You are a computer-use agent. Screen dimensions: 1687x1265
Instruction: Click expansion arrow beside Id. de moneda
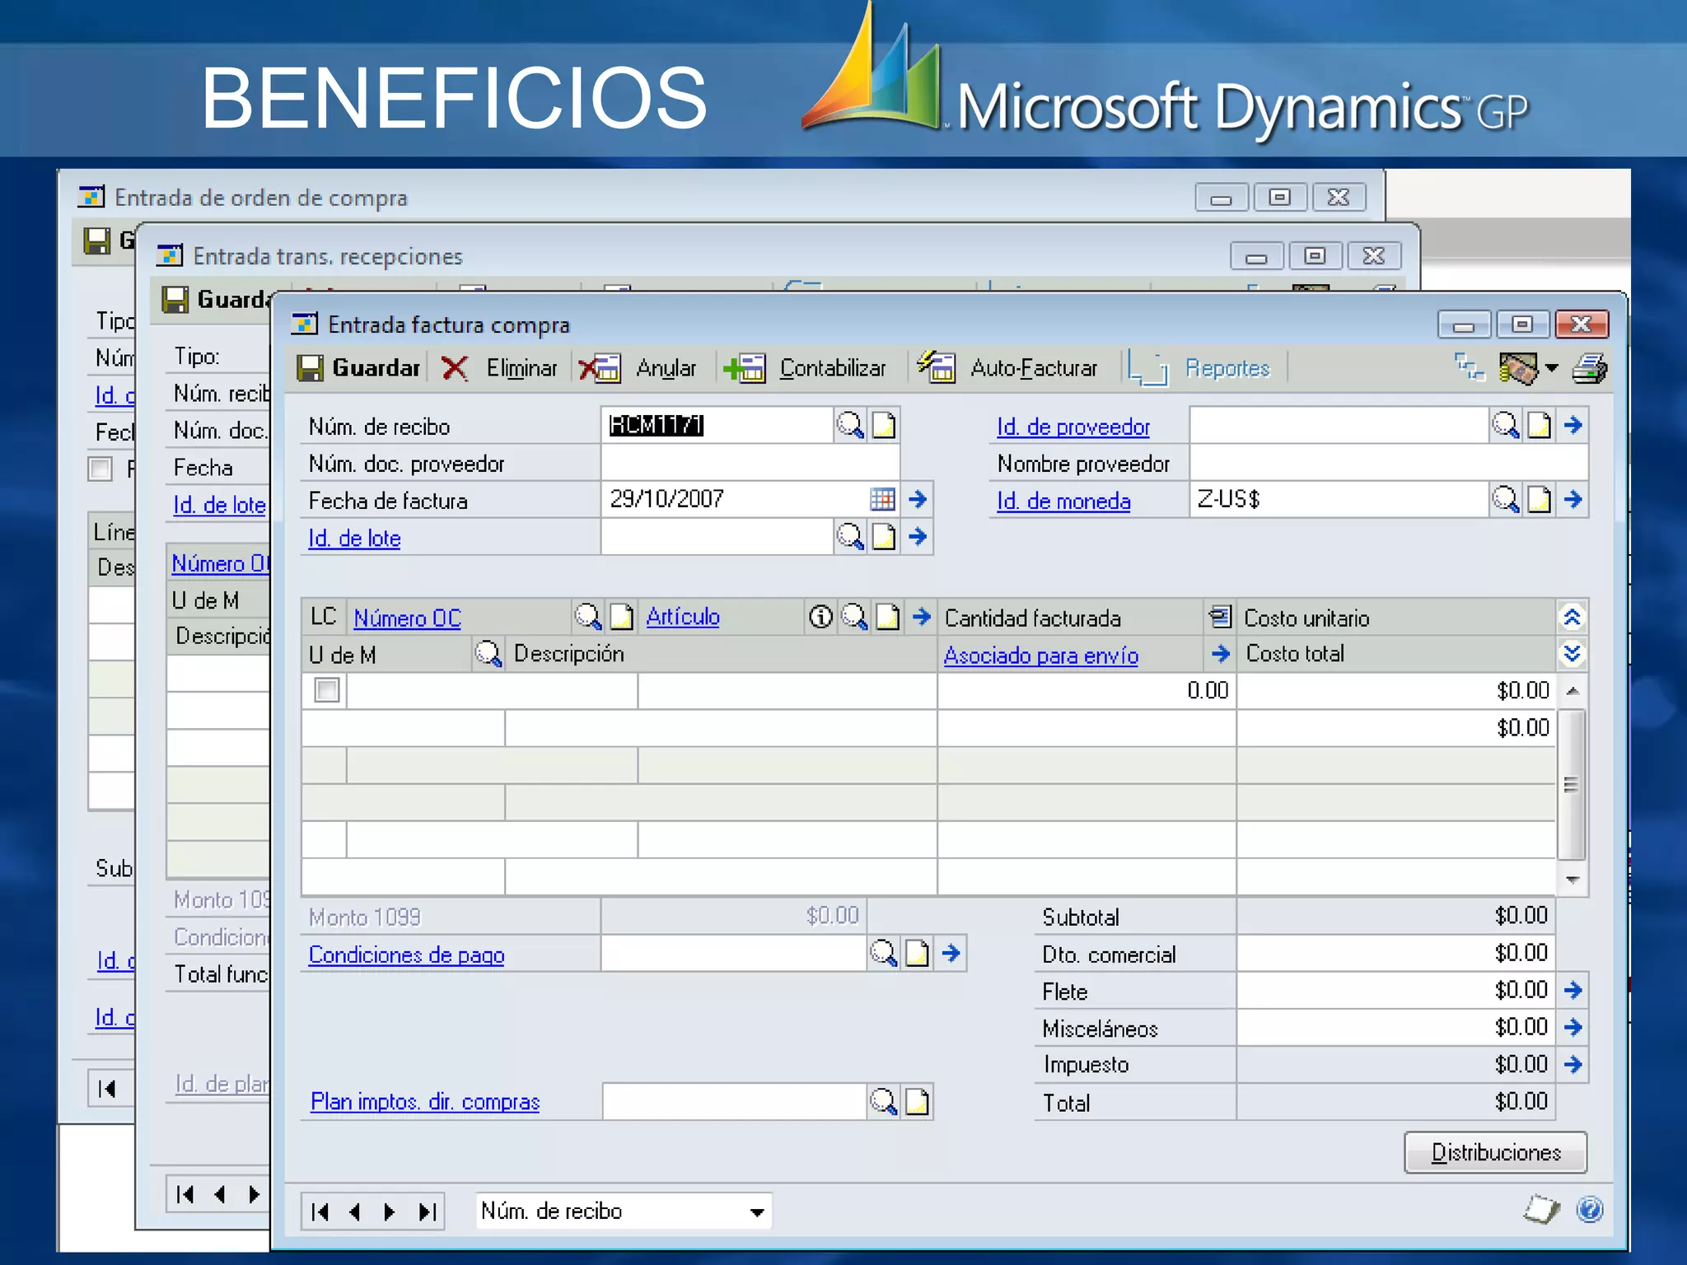(x=1573, y=499)
